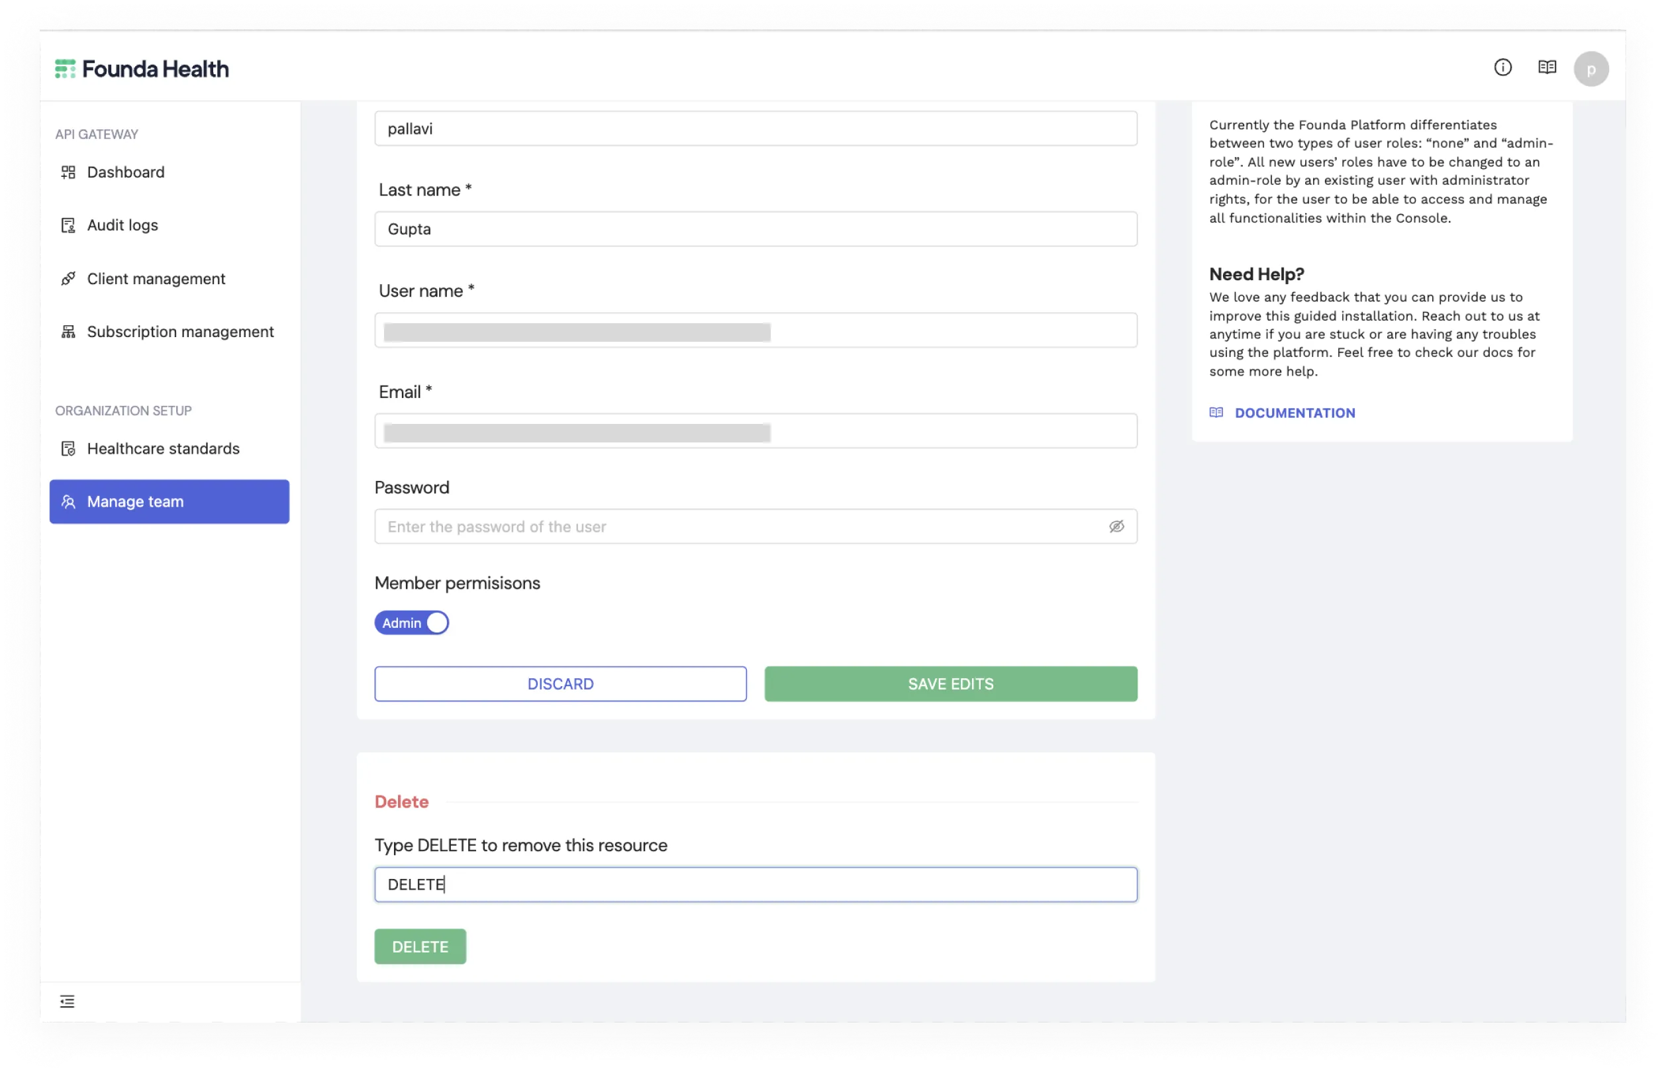Click the DISCARD button

click(561, 684)
